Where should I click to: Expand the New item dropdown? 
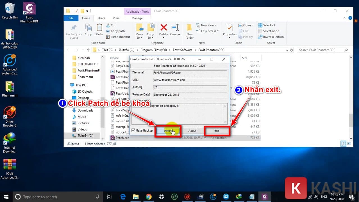208,25
